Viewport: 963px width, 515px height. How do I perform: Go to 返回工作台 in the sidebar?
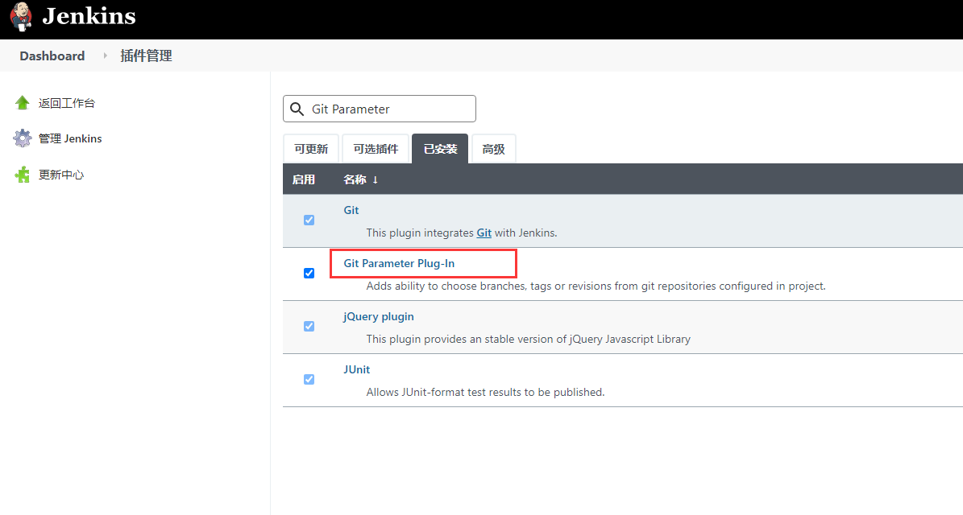[x=67, y=103]
